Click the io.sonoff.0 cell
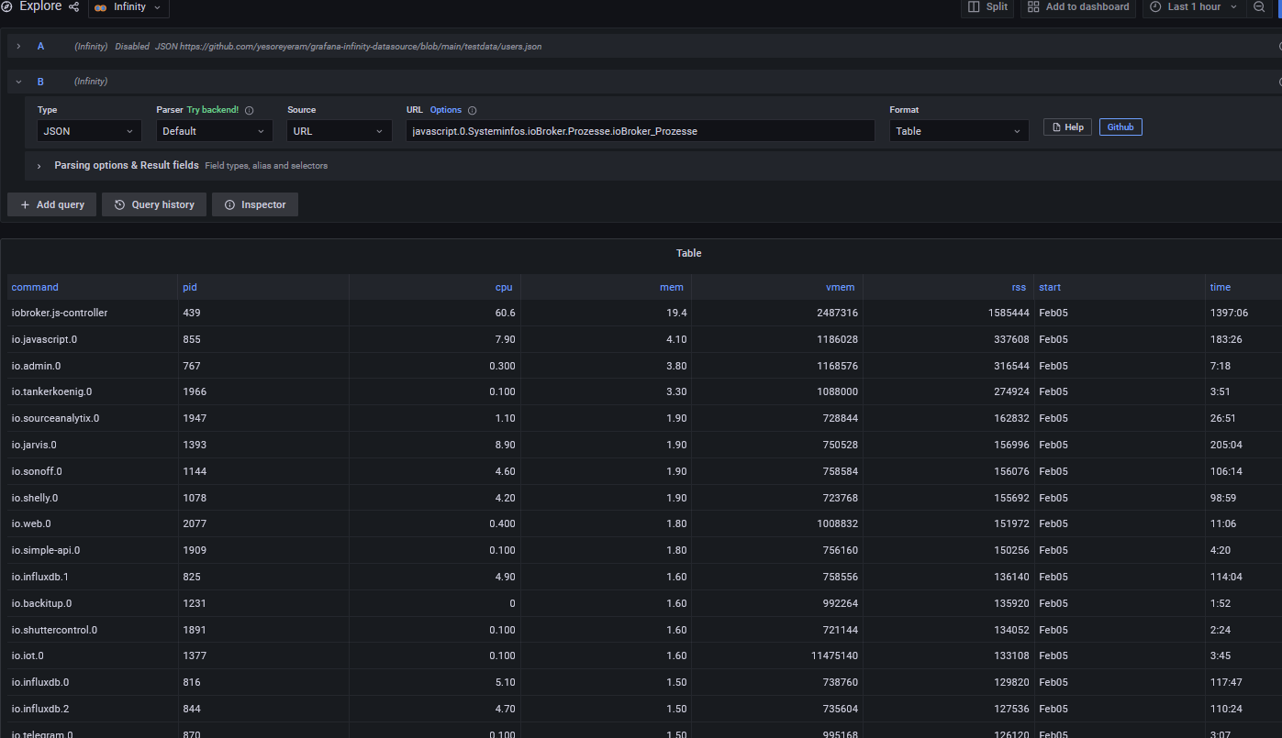The width and height of the screenshot is (1282, 738). coord(93,471)
